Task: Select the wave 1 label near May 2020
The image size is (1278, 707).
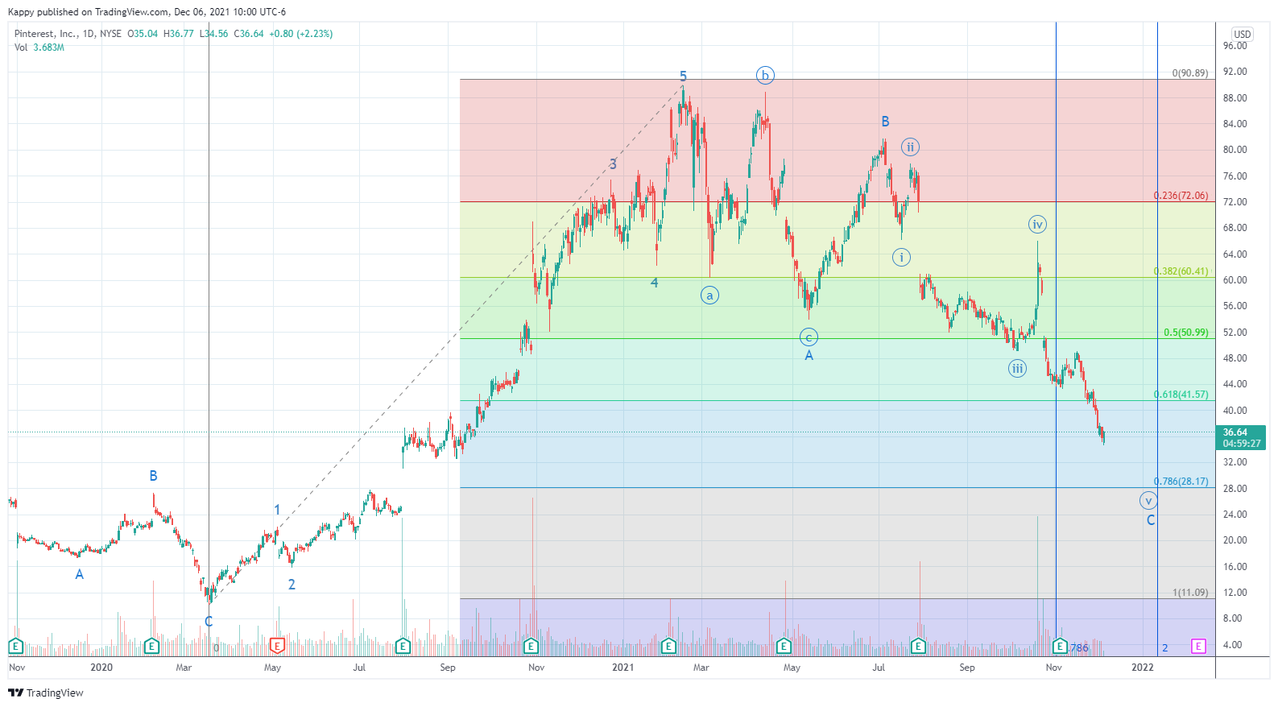Action: coord(277,510)
